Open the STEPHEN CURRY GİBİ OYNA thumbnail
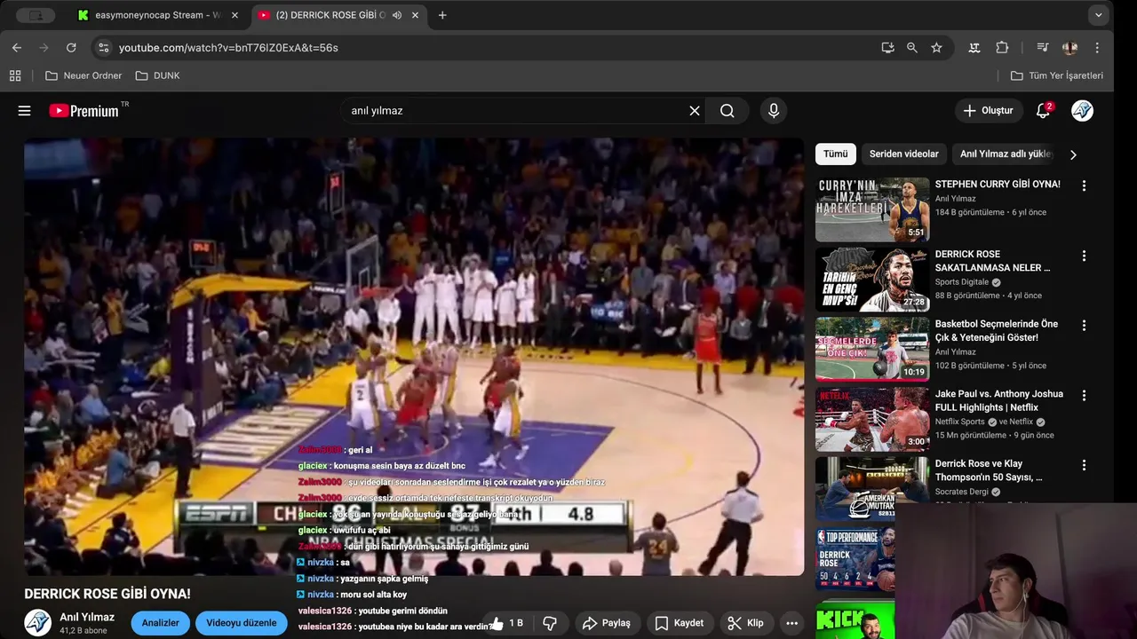The height and width of the screenshot is (639, 1137). tap(872, 209)
